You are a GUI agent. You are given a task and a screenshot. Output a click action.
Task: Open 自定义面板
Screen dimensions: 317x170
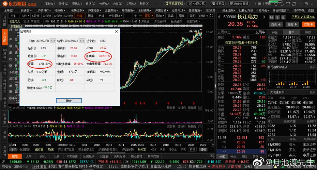point(240,4)
